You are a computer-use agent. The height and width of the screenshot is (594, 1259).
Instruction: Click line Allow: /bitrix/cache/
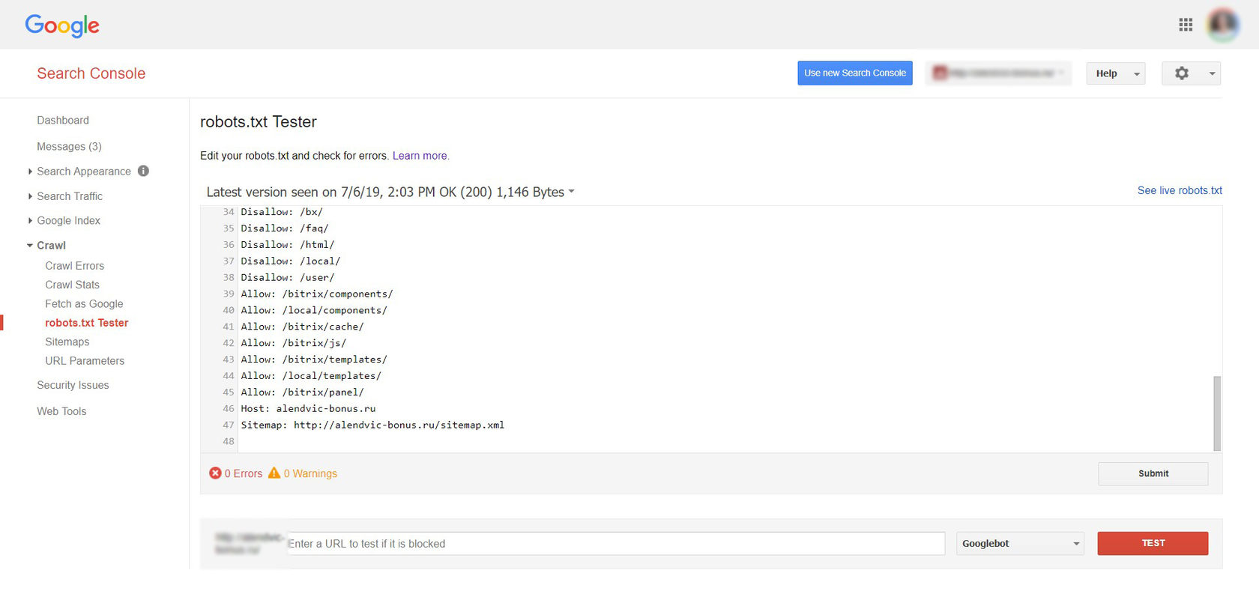pos(302,327)
